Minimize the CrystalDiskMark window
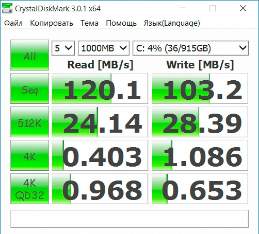The image size is (259, 234). 183,8
